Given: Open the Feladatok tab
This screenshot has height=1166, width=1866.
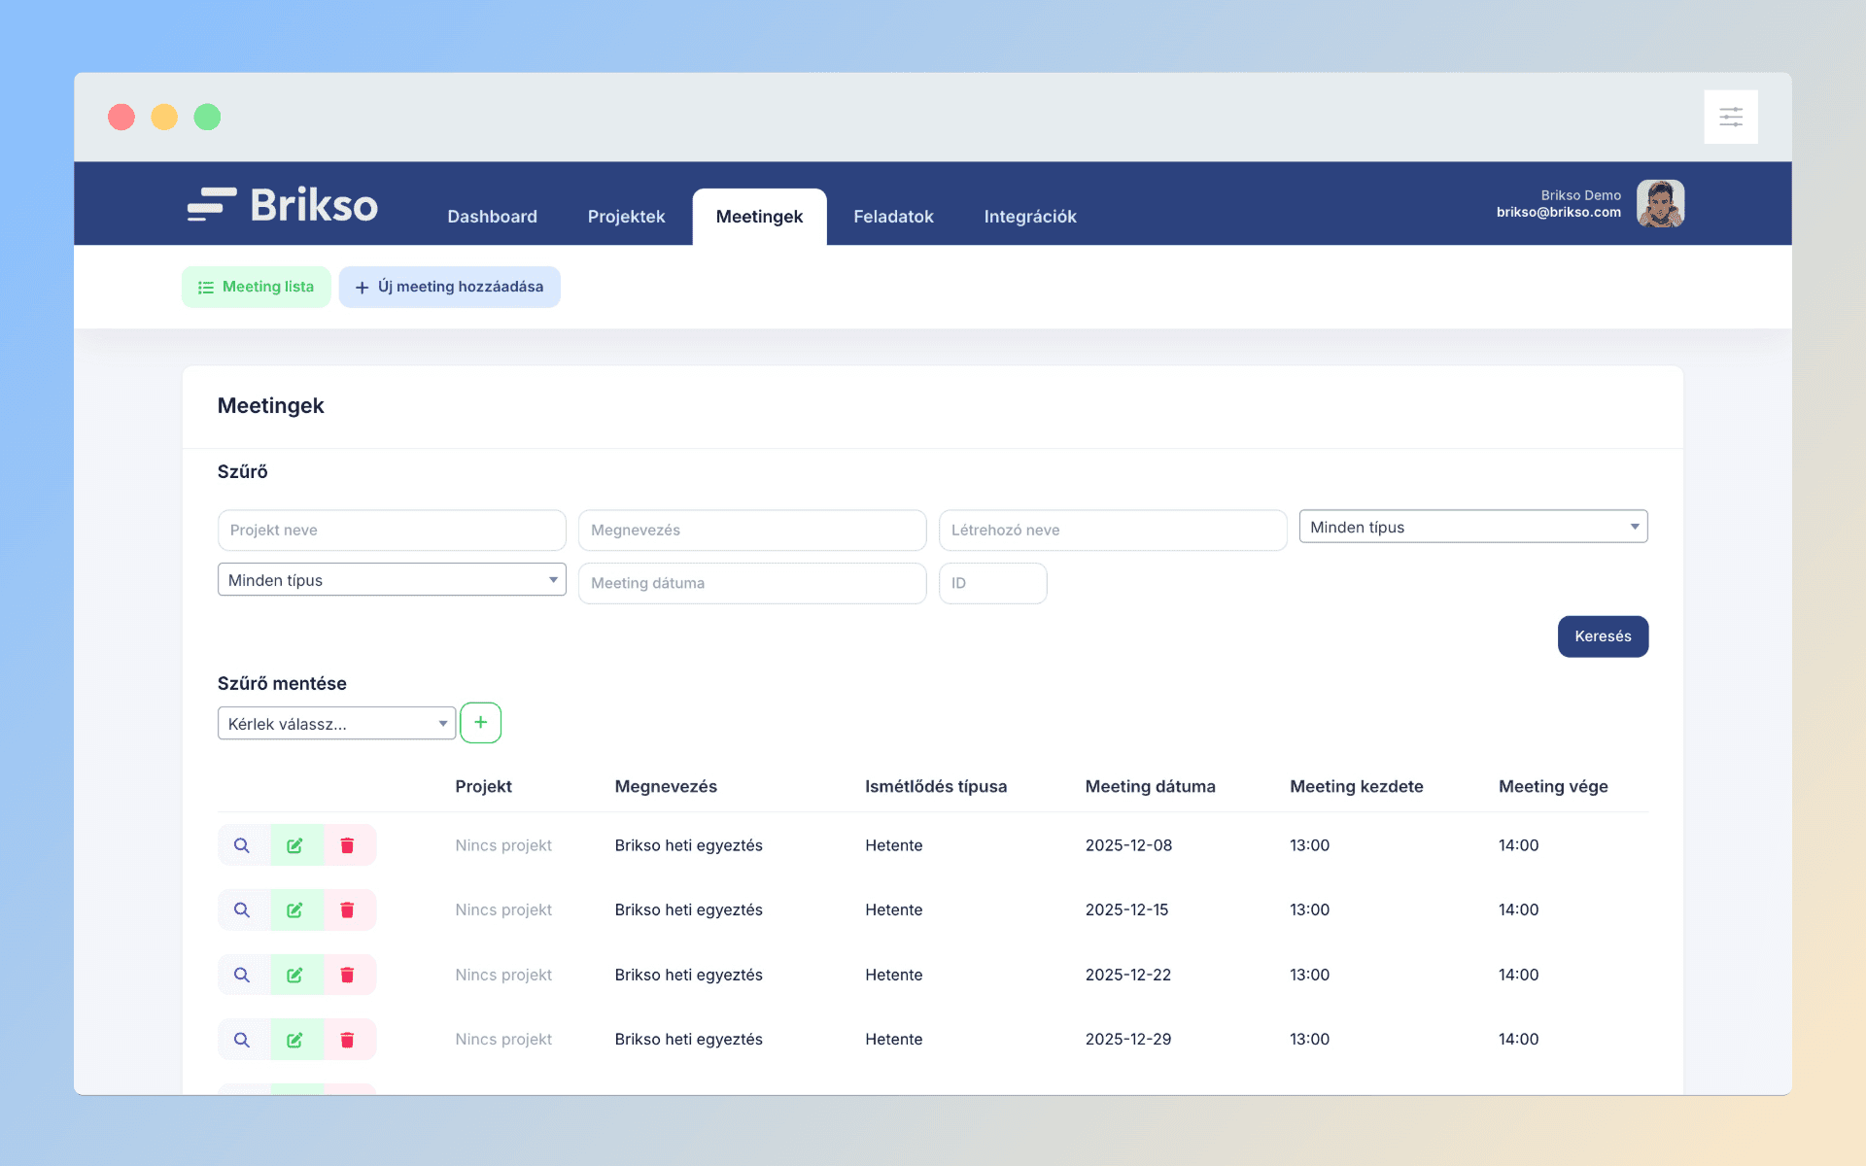Looking at the screenshot, I should pos(893,217).
